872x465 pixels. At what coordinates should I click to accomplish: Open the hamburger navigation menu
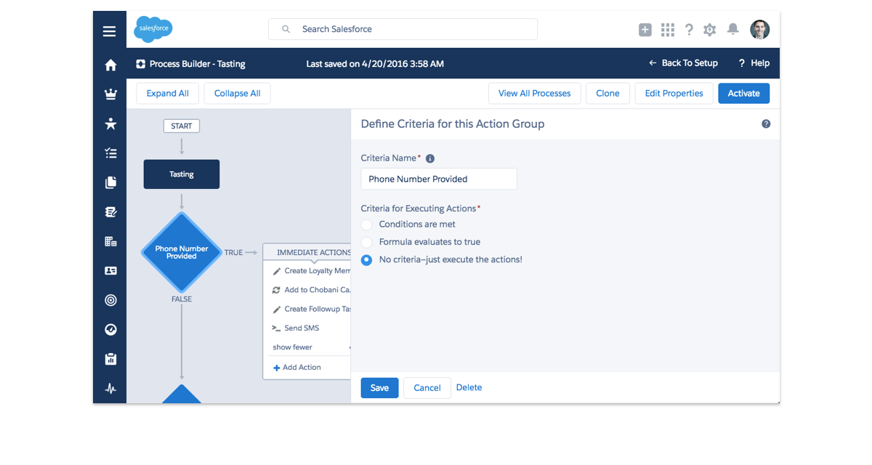coord(109,31)
